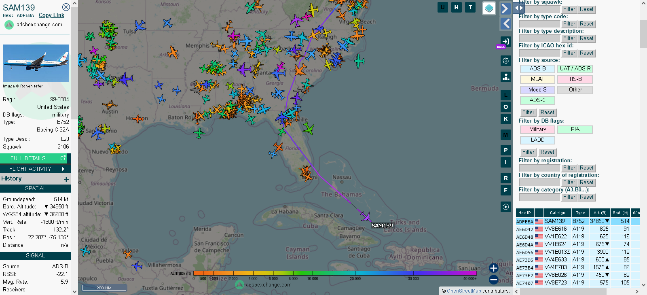This screenshot has width=647, height=295.
Task: Close the SAM139 aircraft info panel
Action: (x=66, y=7)
